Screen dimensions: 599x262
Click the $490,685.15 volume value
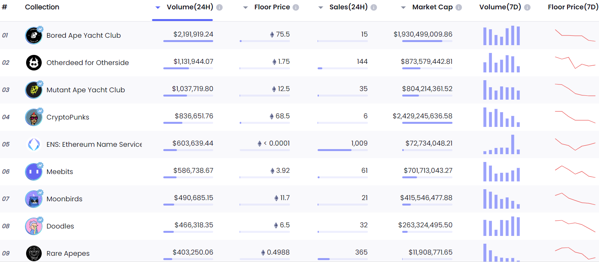(x=194, y=198)
